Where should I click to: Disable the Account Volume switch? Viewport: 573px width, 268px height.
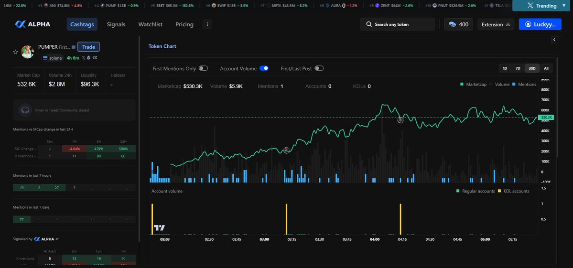click(264, 68)
